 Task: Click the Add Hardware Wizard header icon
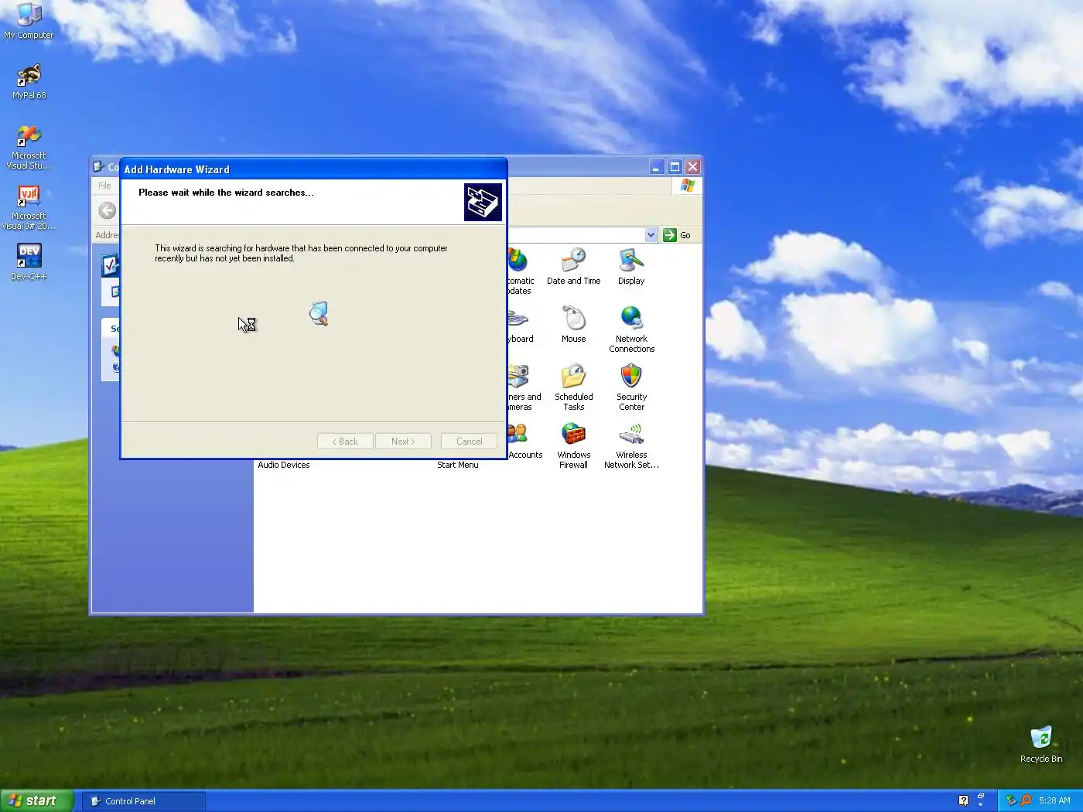click(483, 202)
